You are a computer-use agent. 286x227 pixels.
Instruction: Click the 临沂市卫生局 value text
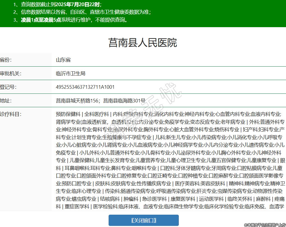click(70, 74)
